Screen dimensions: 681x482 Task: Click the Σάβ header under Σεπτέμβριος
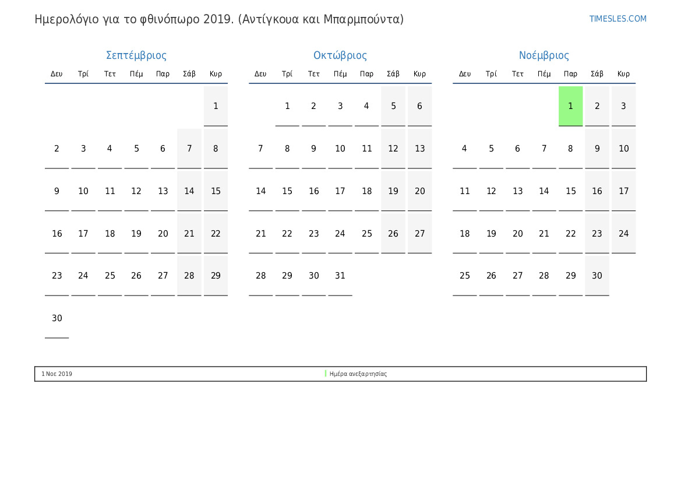[x=189, y=74]
